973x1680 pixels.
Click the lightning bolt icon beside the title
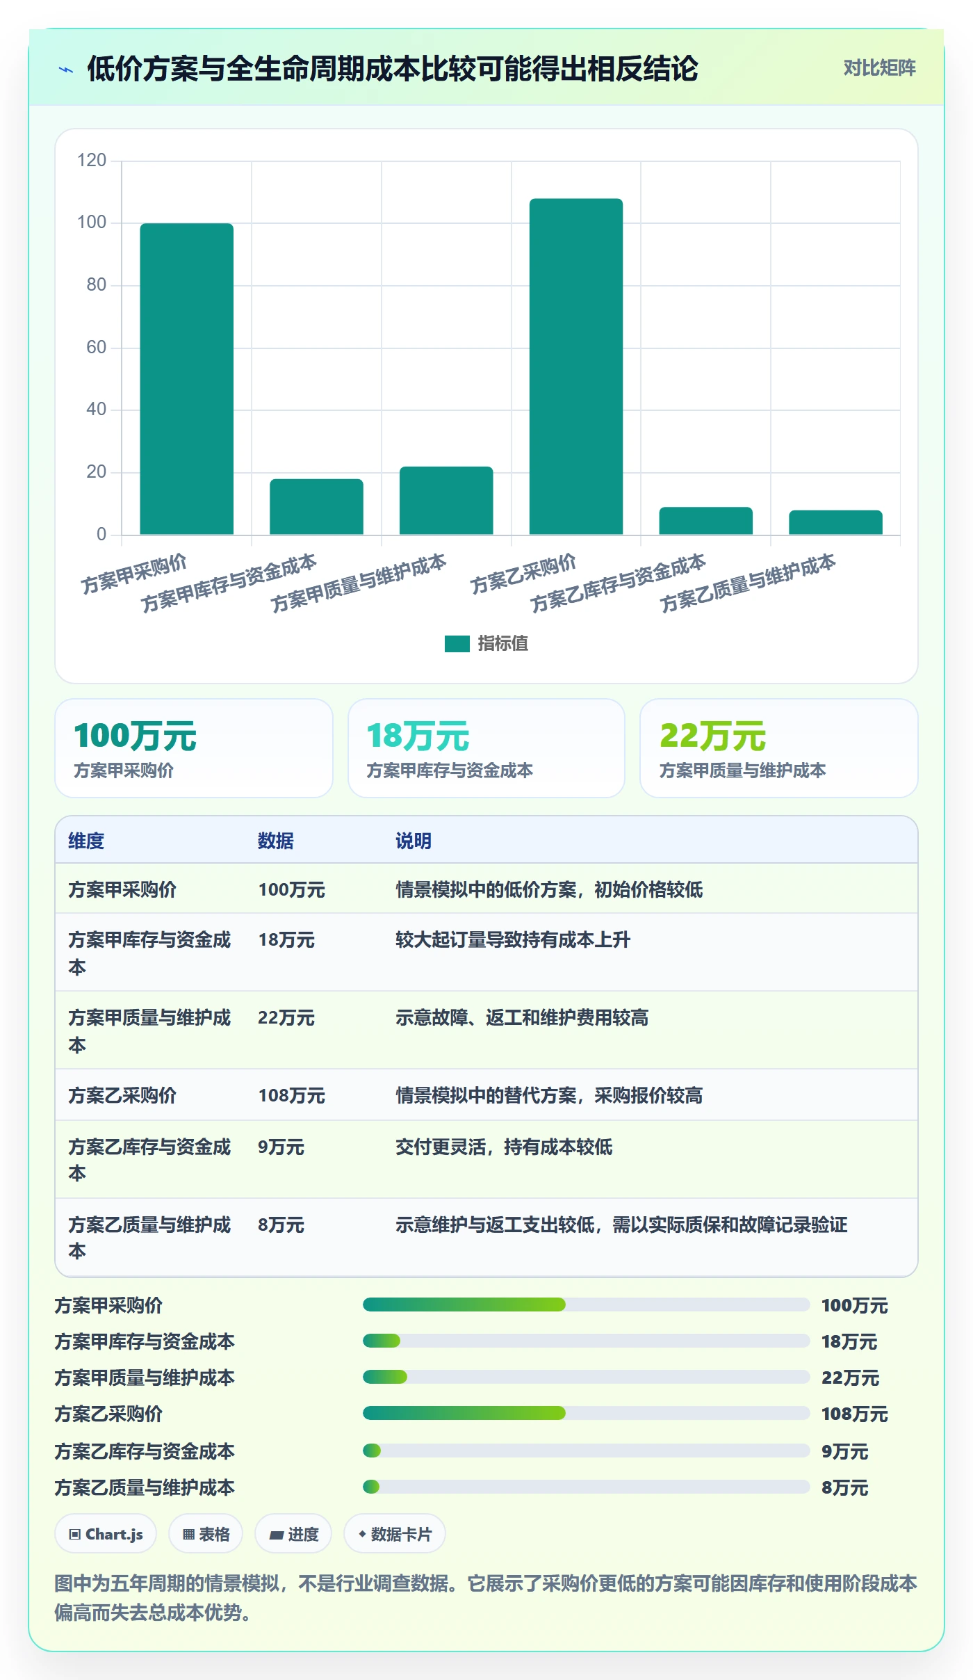click(x=66, y=70)
